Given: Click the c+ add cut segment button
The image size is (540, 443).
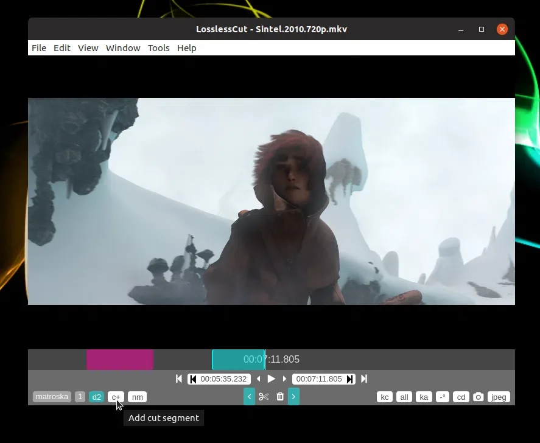Looking at the screenshot, I should (116, 397).
